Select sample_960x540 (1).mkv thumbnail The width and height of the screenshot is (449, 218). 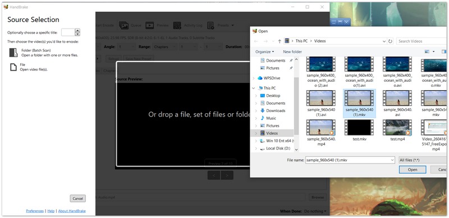[x=359, y=98]
